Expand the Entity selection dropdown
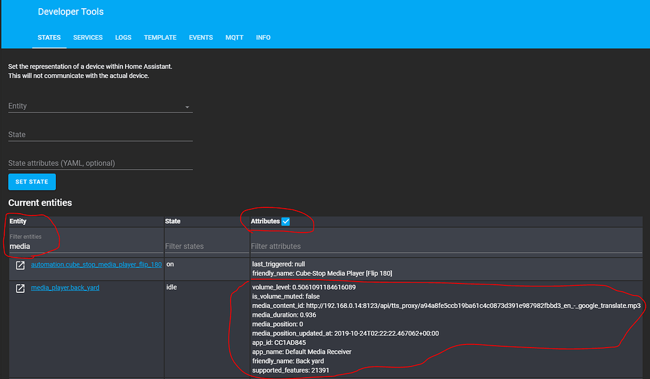 (187, 107)
